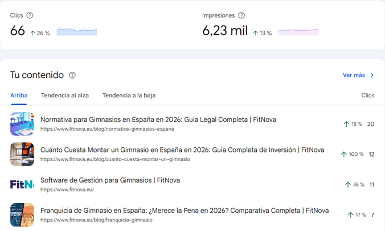Switch to Tendencia al alza tab
This screenshot has width=385, height=231.
point(65,96)
